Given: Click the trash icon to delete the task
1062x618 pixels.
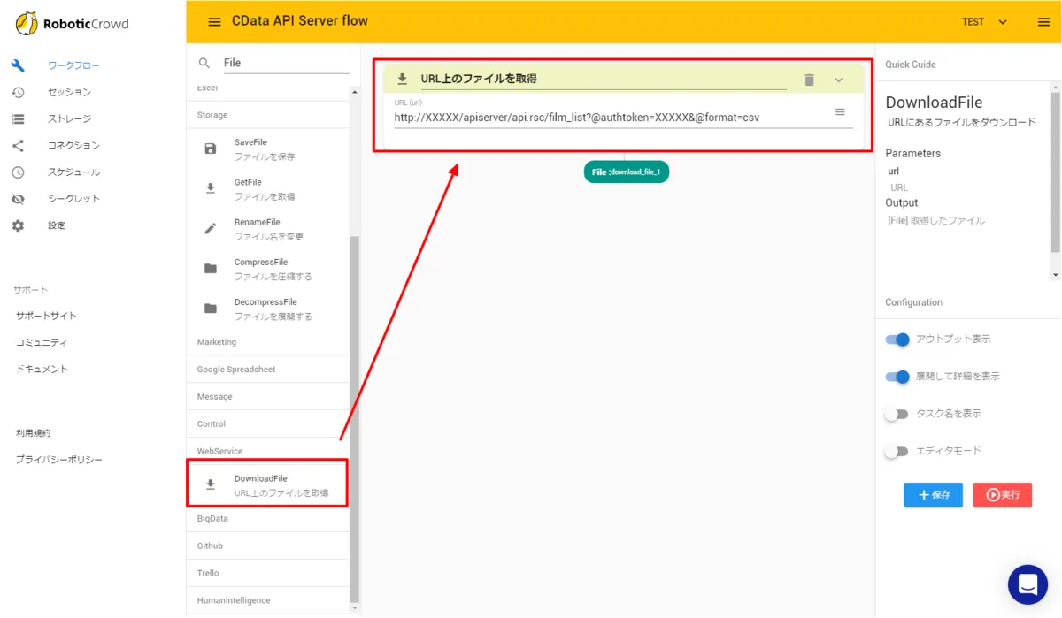Looking at the screenshot, I should tap(809, 80).
